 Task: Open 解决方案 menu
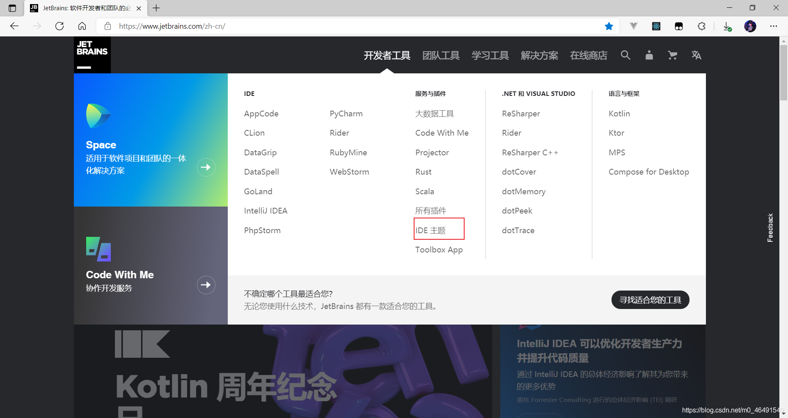[539, 55]
